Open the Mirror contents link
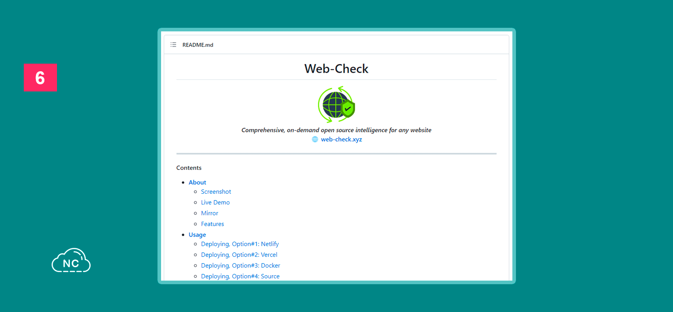The image size is (673, 312). pyautogui.click(x=210, y=213)
